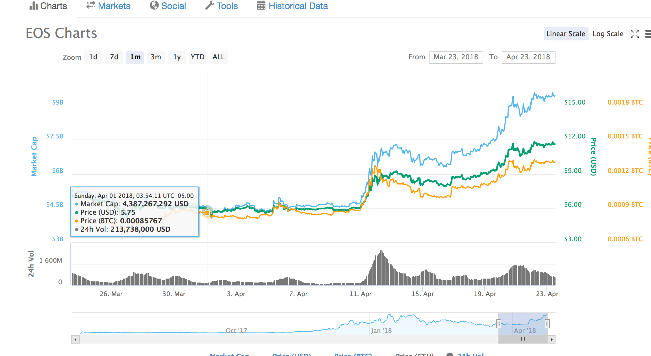This screenshot has width=651, height=356.
Task: Open the Historical Data tab
Action: pos(292,6)
